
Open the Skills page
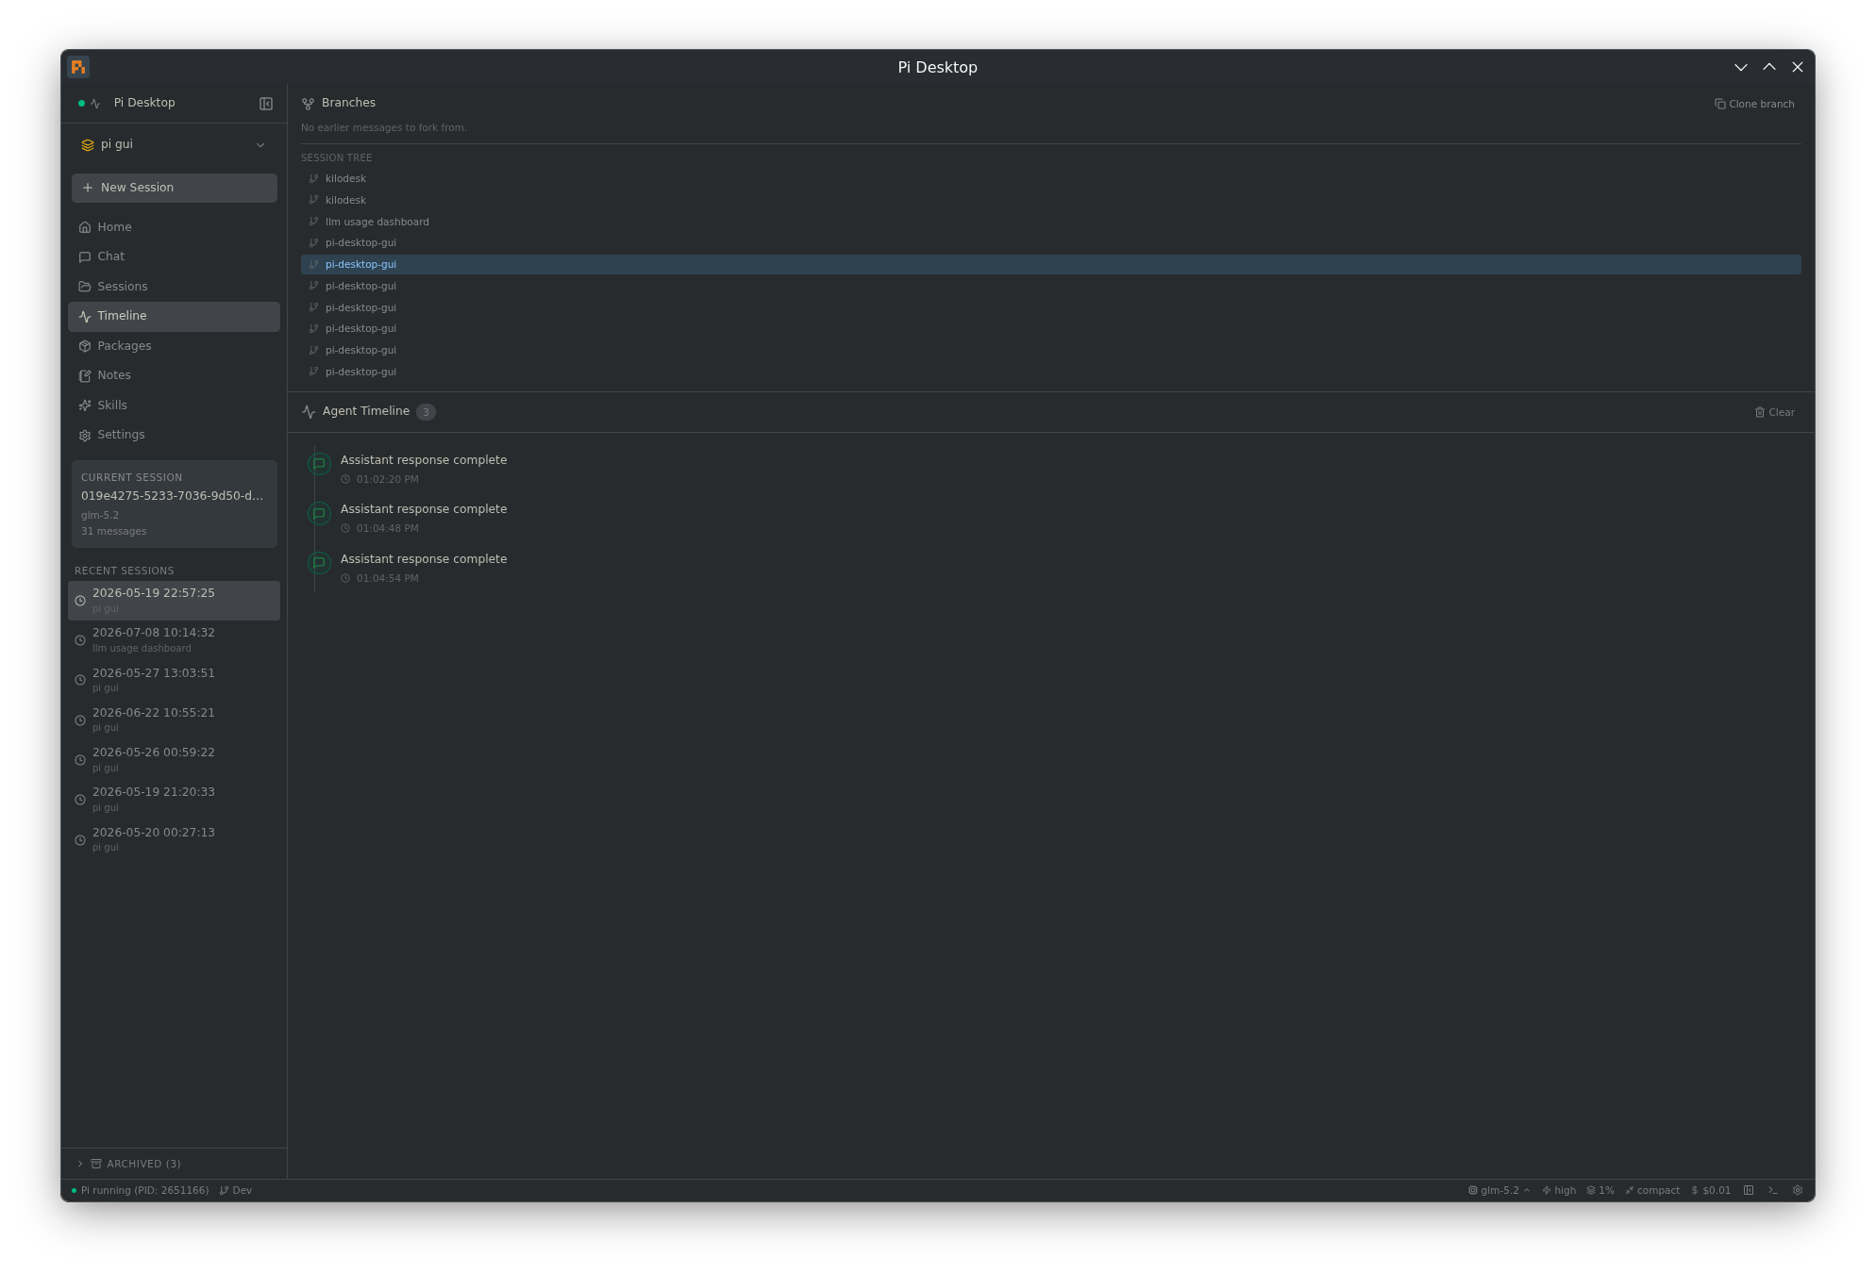pyautogui.click(x=174, y=405)
